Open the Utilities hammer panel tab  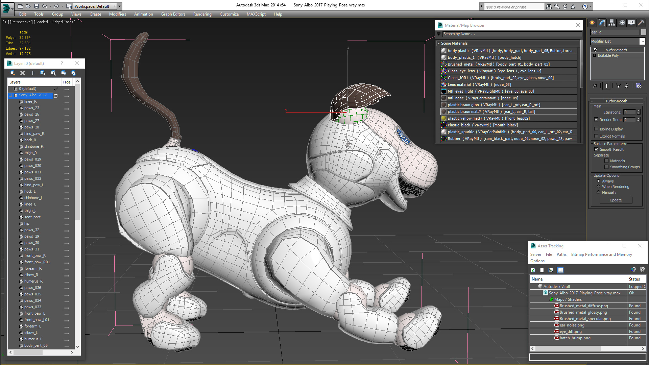(x=641, y=23)
